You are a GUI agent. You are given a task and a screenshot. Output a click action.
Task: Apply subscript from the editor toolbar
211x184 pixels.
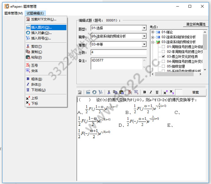click(172, 92)
